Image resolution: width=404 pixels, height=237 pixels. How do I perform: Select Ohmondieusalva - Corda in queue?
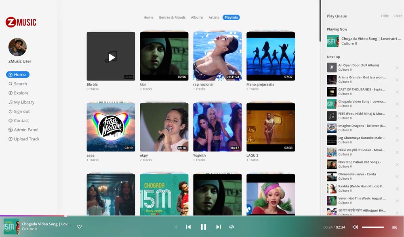pyautogui.click(x=357, y=174)
